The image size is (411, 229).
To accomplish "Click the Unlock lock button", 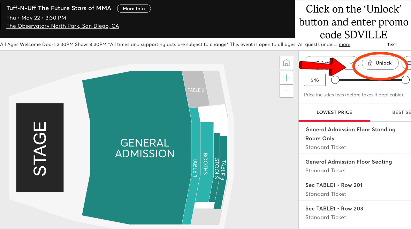I will click(x=380, y=63).
